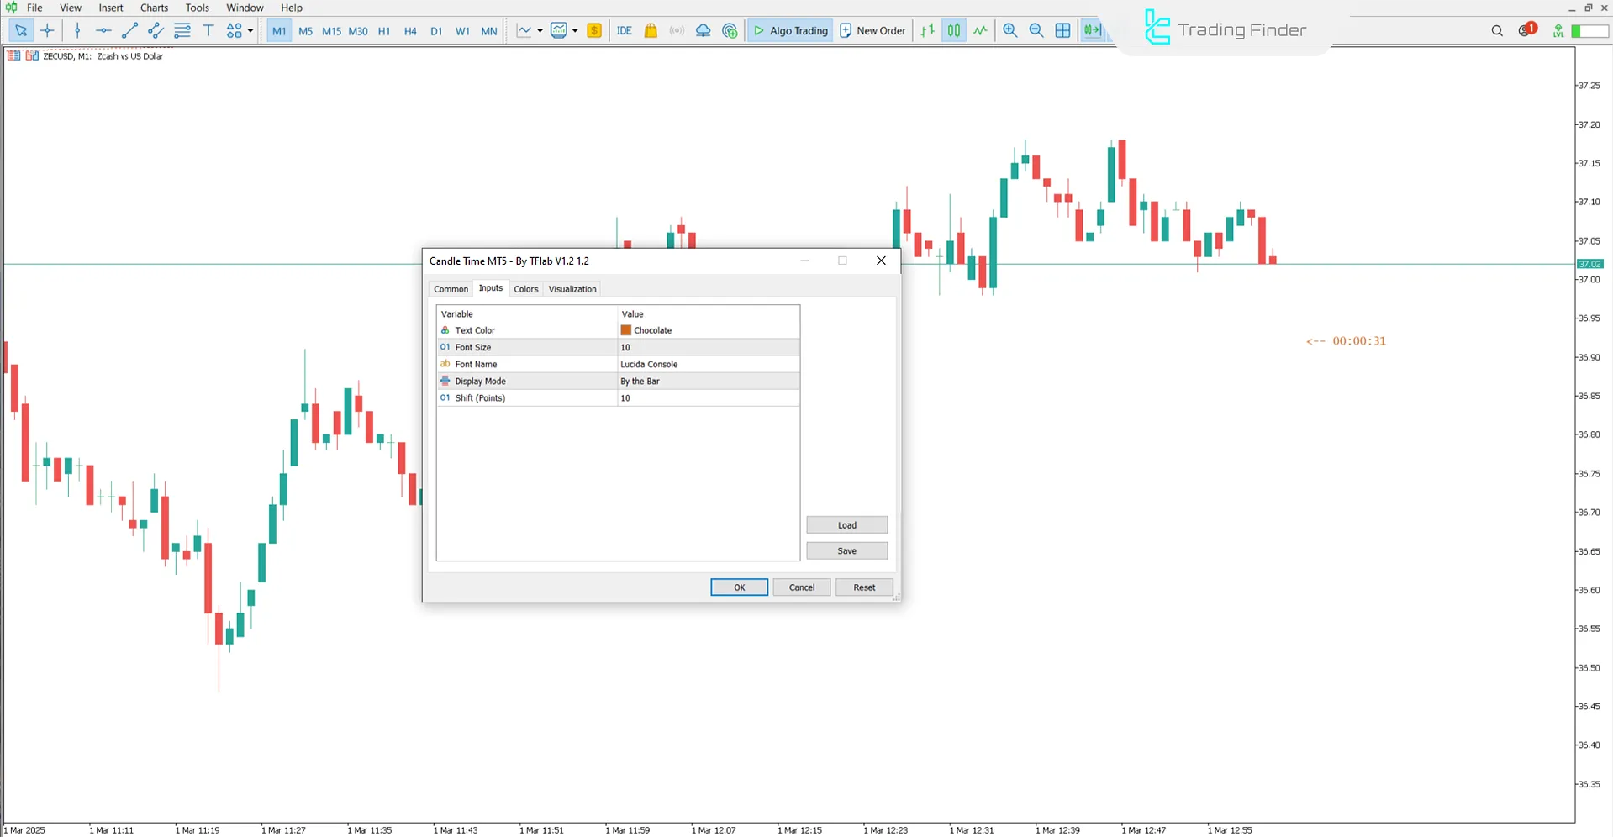Select the Text annotation tool
1613x837 pixels.
click(x=208, y=30)
